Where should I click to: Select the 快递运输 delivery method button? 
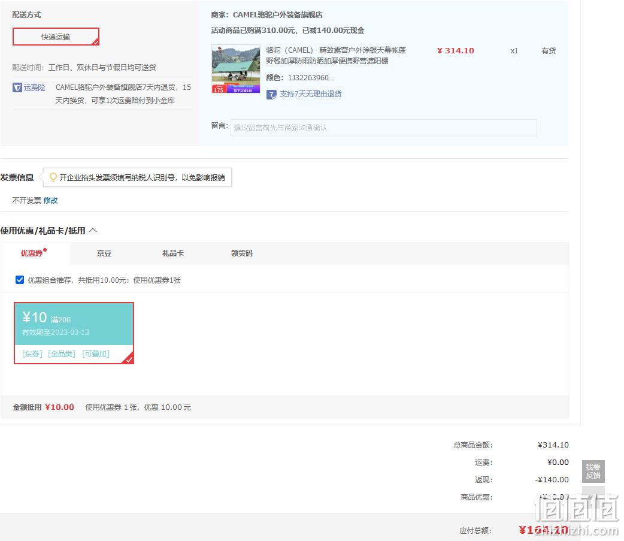click(56, 37)
